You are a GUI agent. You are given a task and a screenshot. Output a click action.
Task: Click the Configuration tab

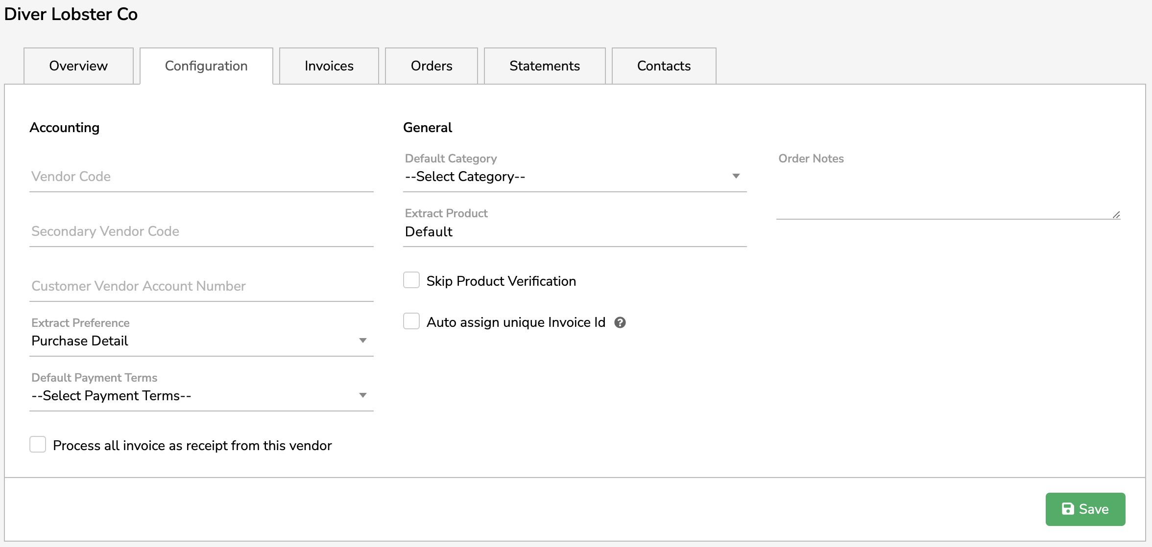pos(206,66)
